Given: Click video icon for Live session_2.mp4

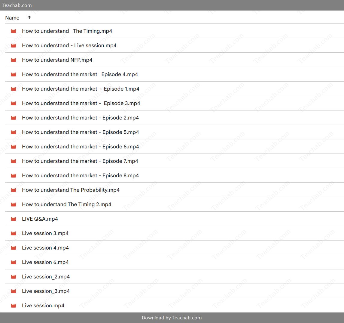Looking at the screenshot, I should (x=14, y=277).
